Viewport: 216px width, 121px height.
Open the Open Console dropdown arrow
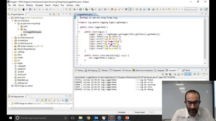[207, 74]
